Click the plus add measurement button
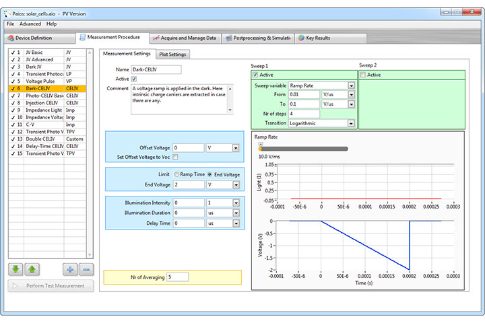Image resolution: width=485 pixels, height=323 pixels. point(70,270)
